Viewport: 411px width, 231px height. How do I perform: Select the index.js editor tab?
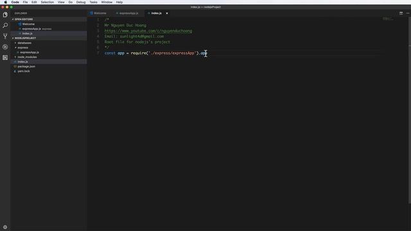coord(156,13)
